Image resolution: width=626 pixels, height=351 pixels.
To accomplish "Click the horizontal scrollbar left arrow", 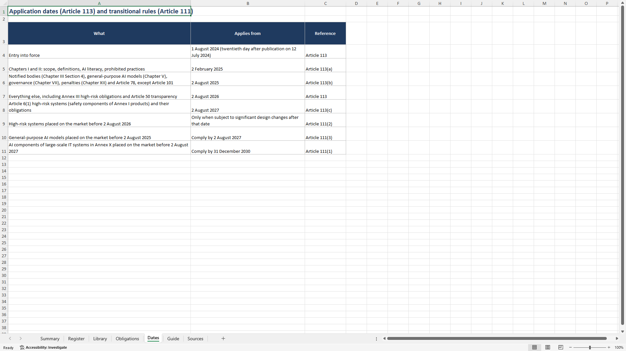I will (384, 339).
